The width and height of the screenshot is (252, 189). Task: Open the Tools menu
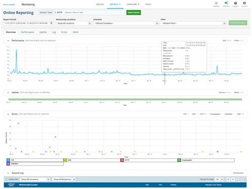pos(148,5)
